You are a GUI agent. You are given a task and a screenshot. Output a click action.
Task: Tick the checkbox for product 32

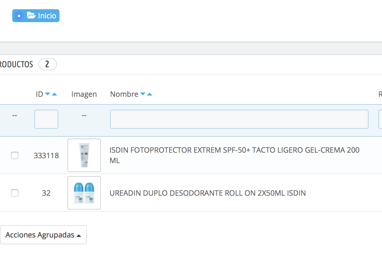tap(15, 193)
